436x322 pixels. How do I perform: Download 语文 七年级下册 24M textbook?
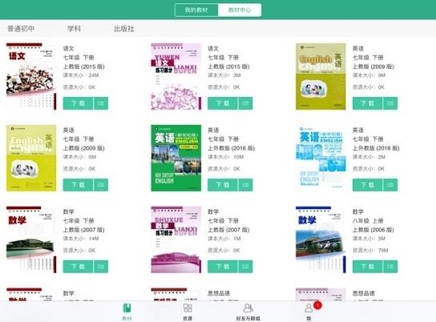pos(78,103)
